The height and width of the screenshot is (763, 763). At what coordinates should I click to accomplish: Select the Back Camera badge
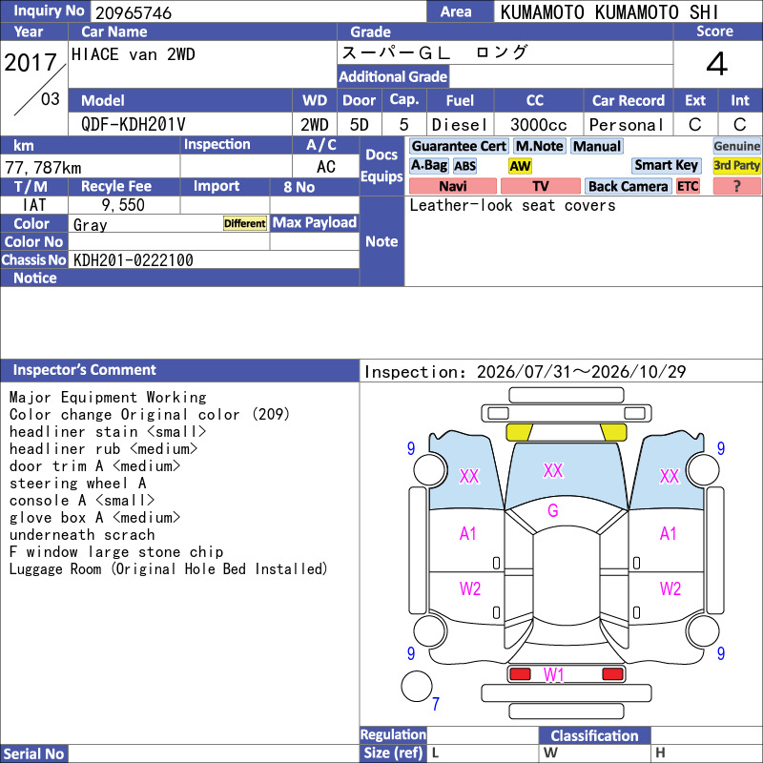[628, 186]
